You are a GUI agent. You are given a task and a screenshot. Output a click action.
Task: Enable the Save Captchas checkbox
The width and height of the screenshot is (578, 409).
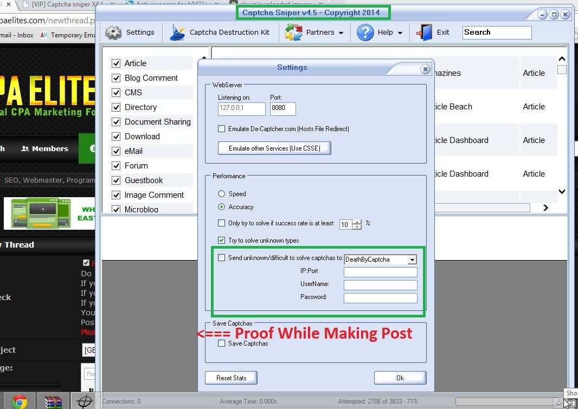tap(221, 343)
